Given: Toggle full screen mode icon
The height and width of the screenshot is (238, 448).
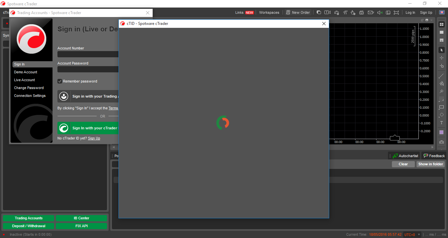Looking at the screenshot, I should (396, 12).
